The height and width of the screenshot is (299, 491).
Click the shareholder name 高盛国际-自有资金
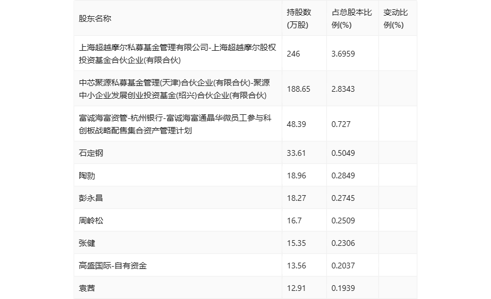(113, 266)
